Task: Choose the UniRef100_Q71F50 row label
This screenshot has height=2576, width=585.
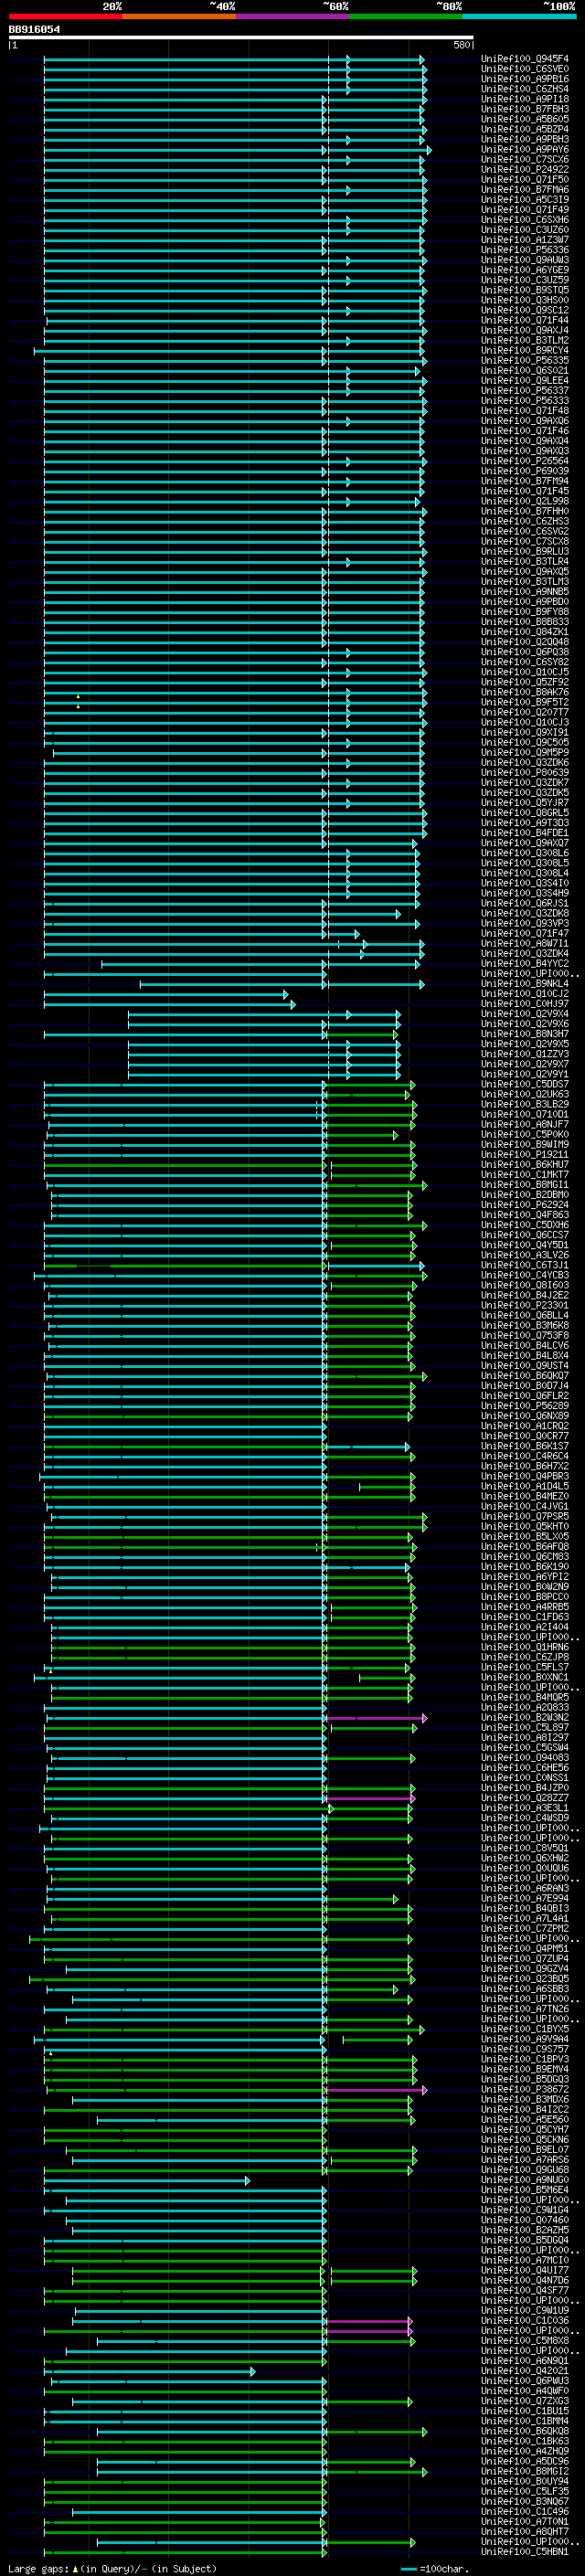Action: point(525,179)
